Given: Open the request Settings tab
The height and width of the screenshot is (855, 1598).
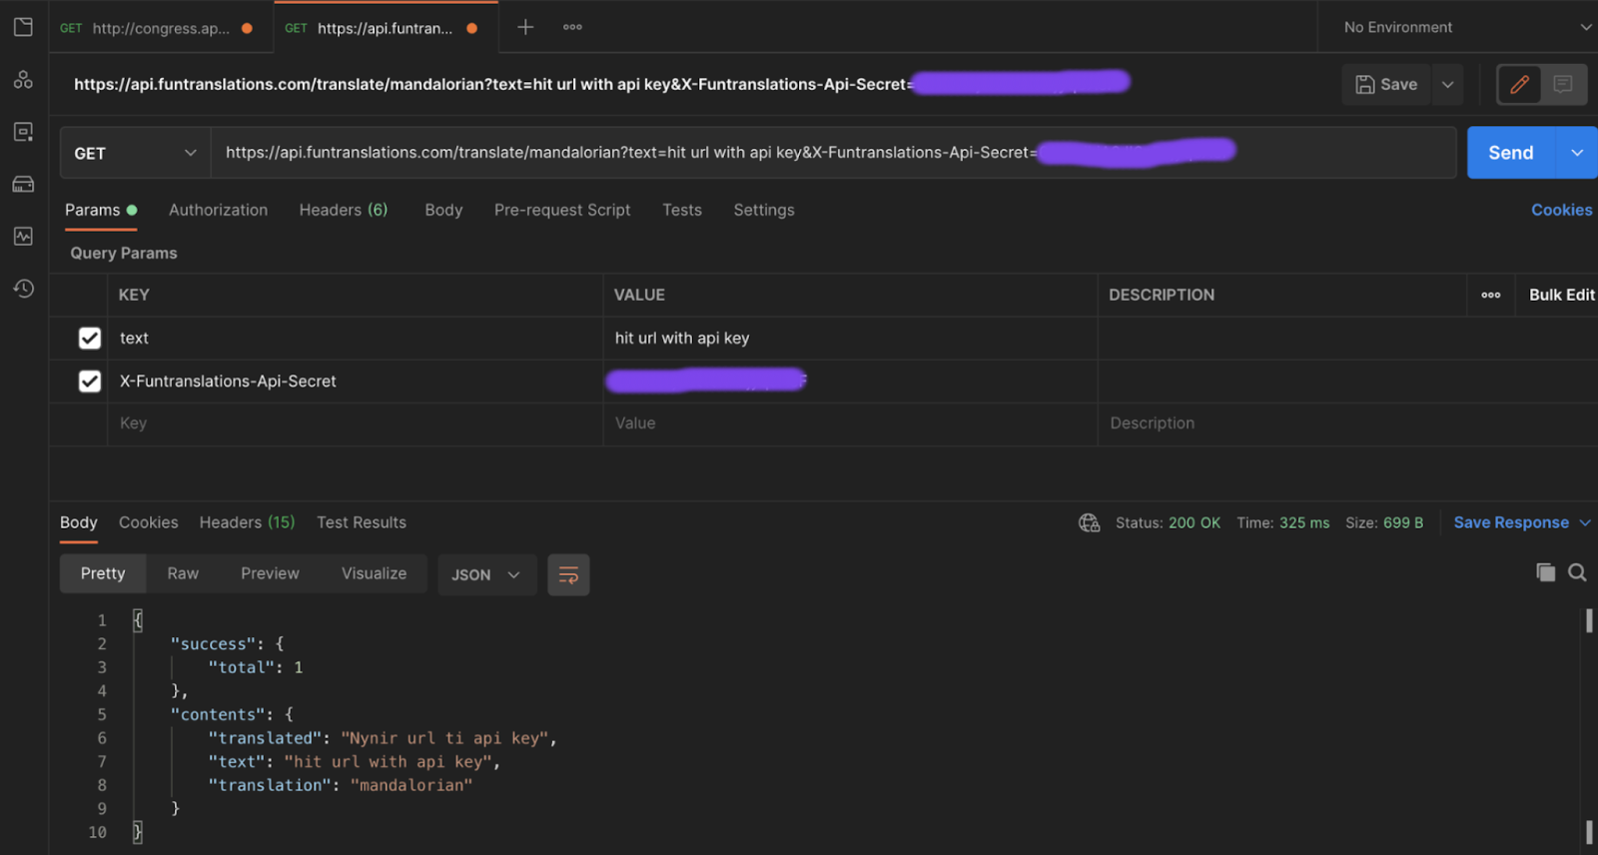Looking at the screenshot, I should (764, 210).
